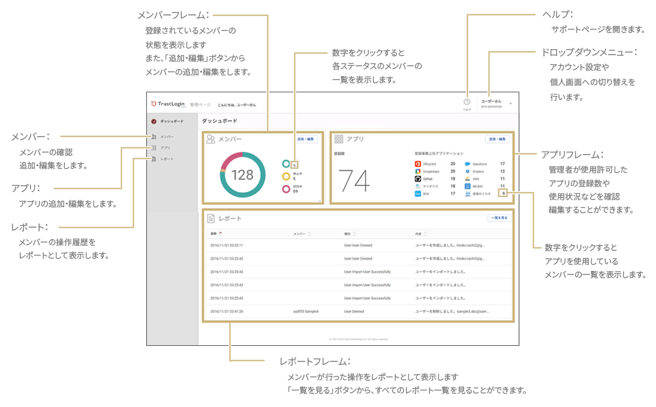Click the 追加・編集 button in メンバー frame
The width and height of the screenshot is (656, 407).
305,139
